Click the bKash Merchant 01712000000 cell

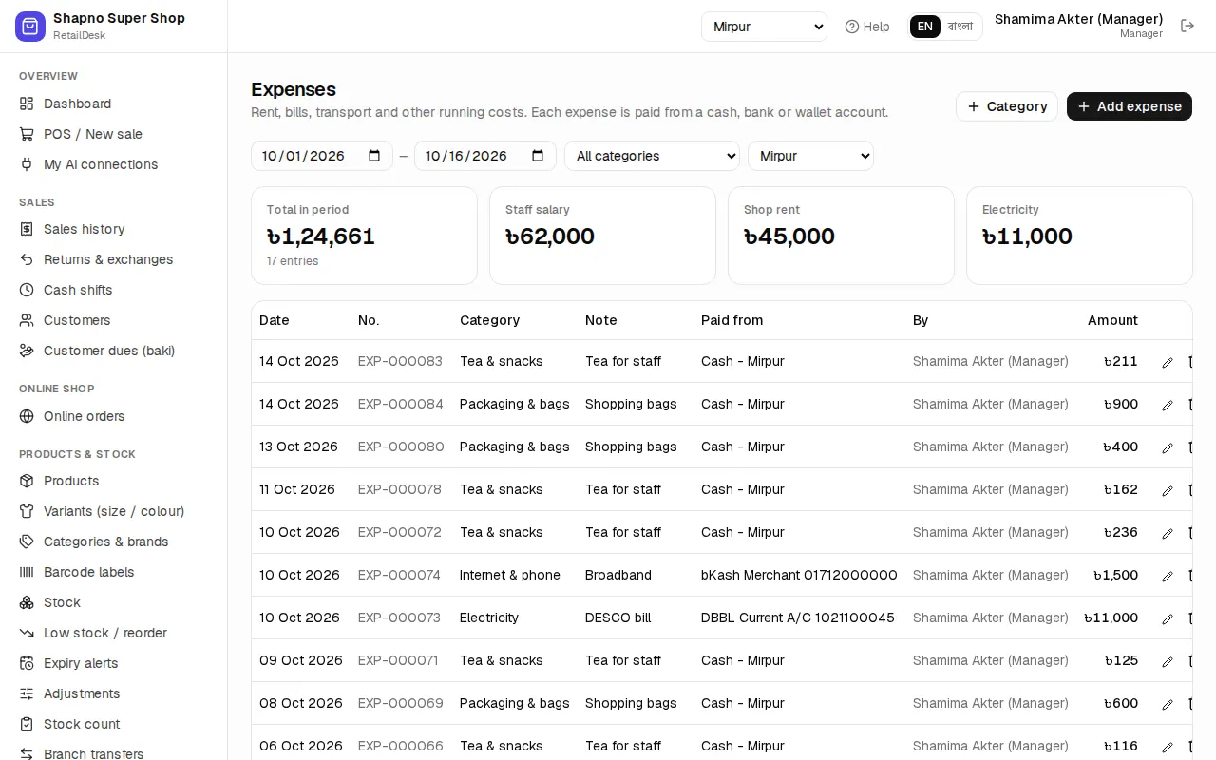tap(799, 575)
